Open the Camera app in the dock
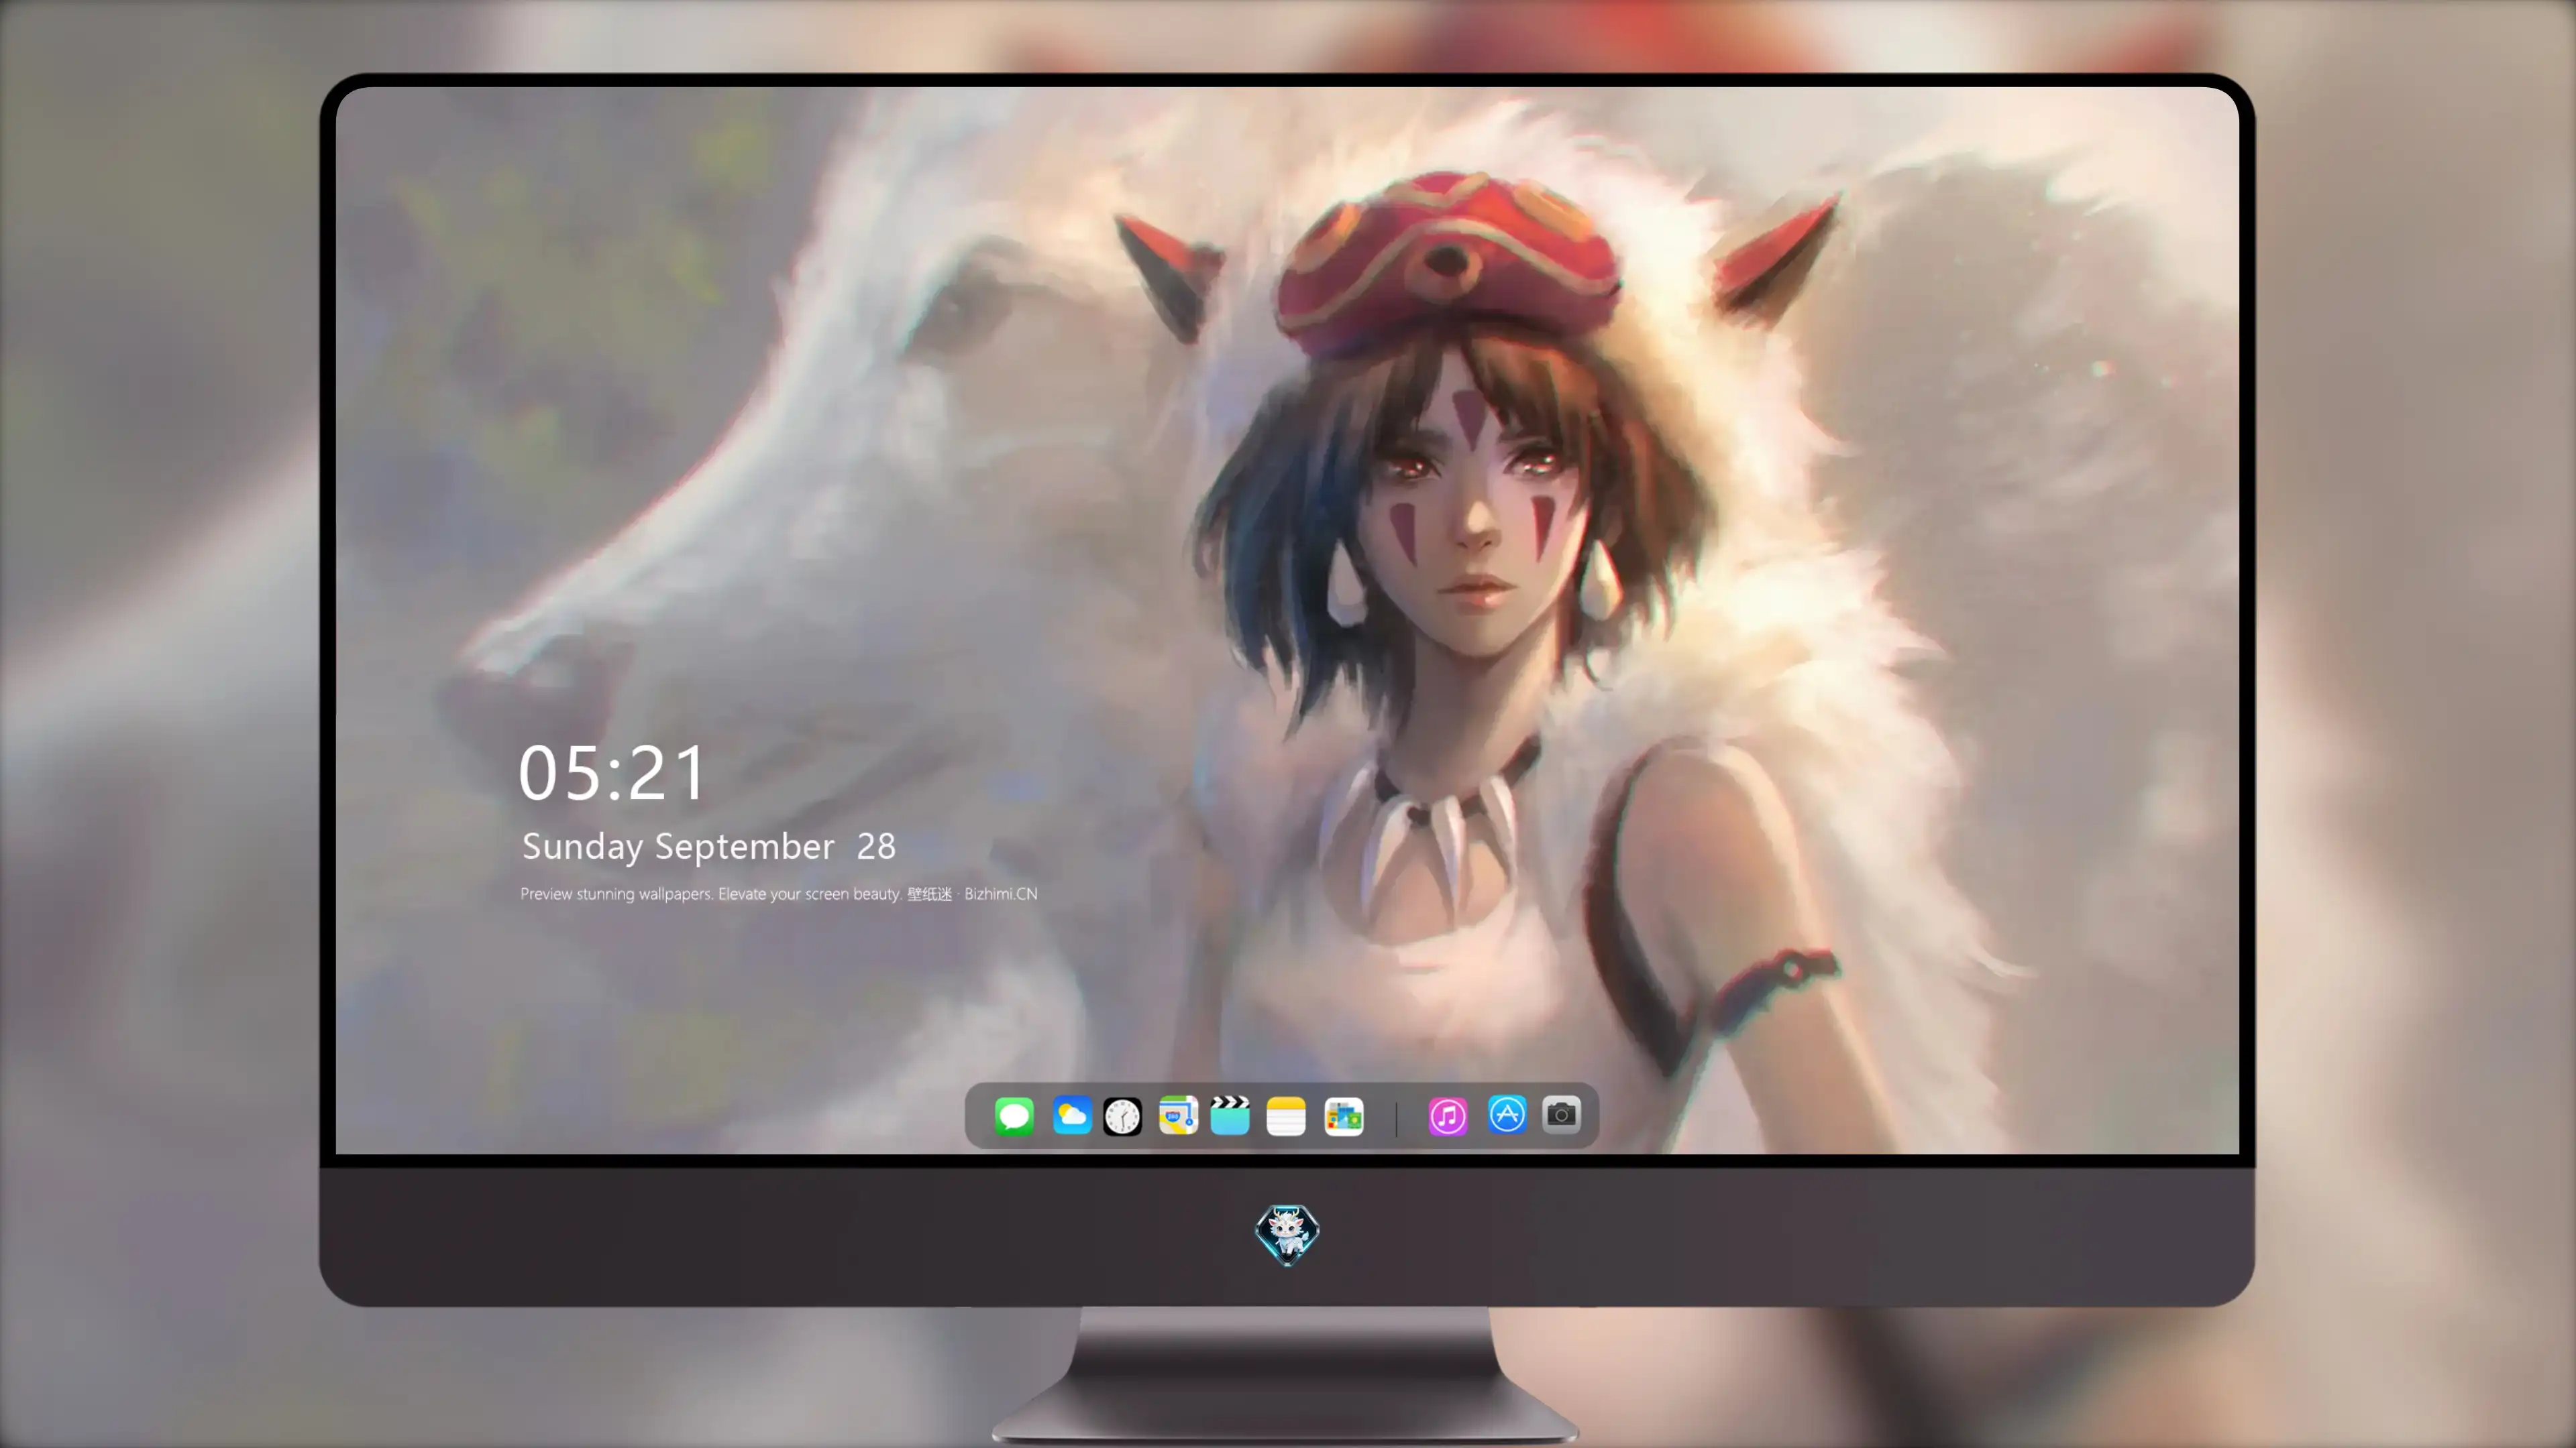This screenshot has width=2576, height=1448. pos(1561,1114)
